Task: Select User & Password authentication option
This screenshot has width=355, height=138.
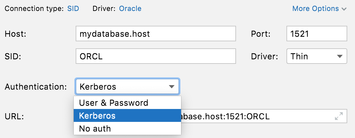Action: 127,103
